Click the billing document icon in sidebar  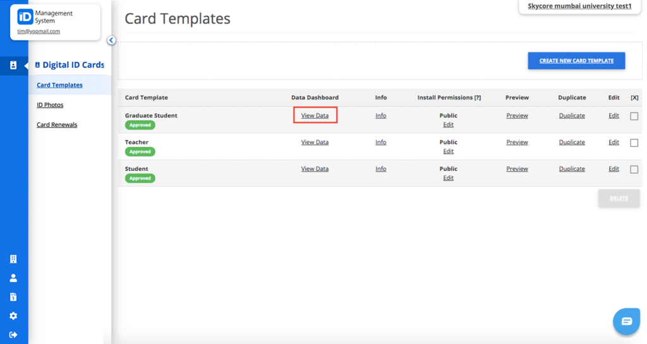coord(13,297)
